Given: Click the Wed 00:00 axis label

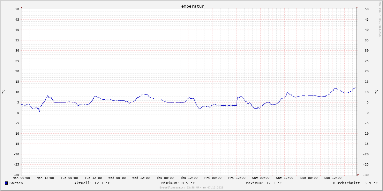Looking at the screenshot, I should [117, 178].
